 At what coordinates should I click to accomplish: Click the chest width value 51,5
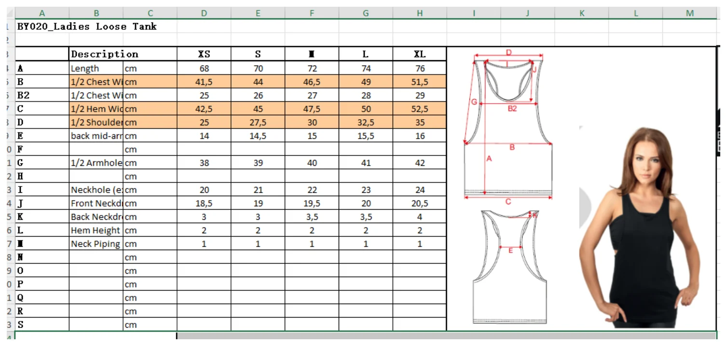pos(420,82)
